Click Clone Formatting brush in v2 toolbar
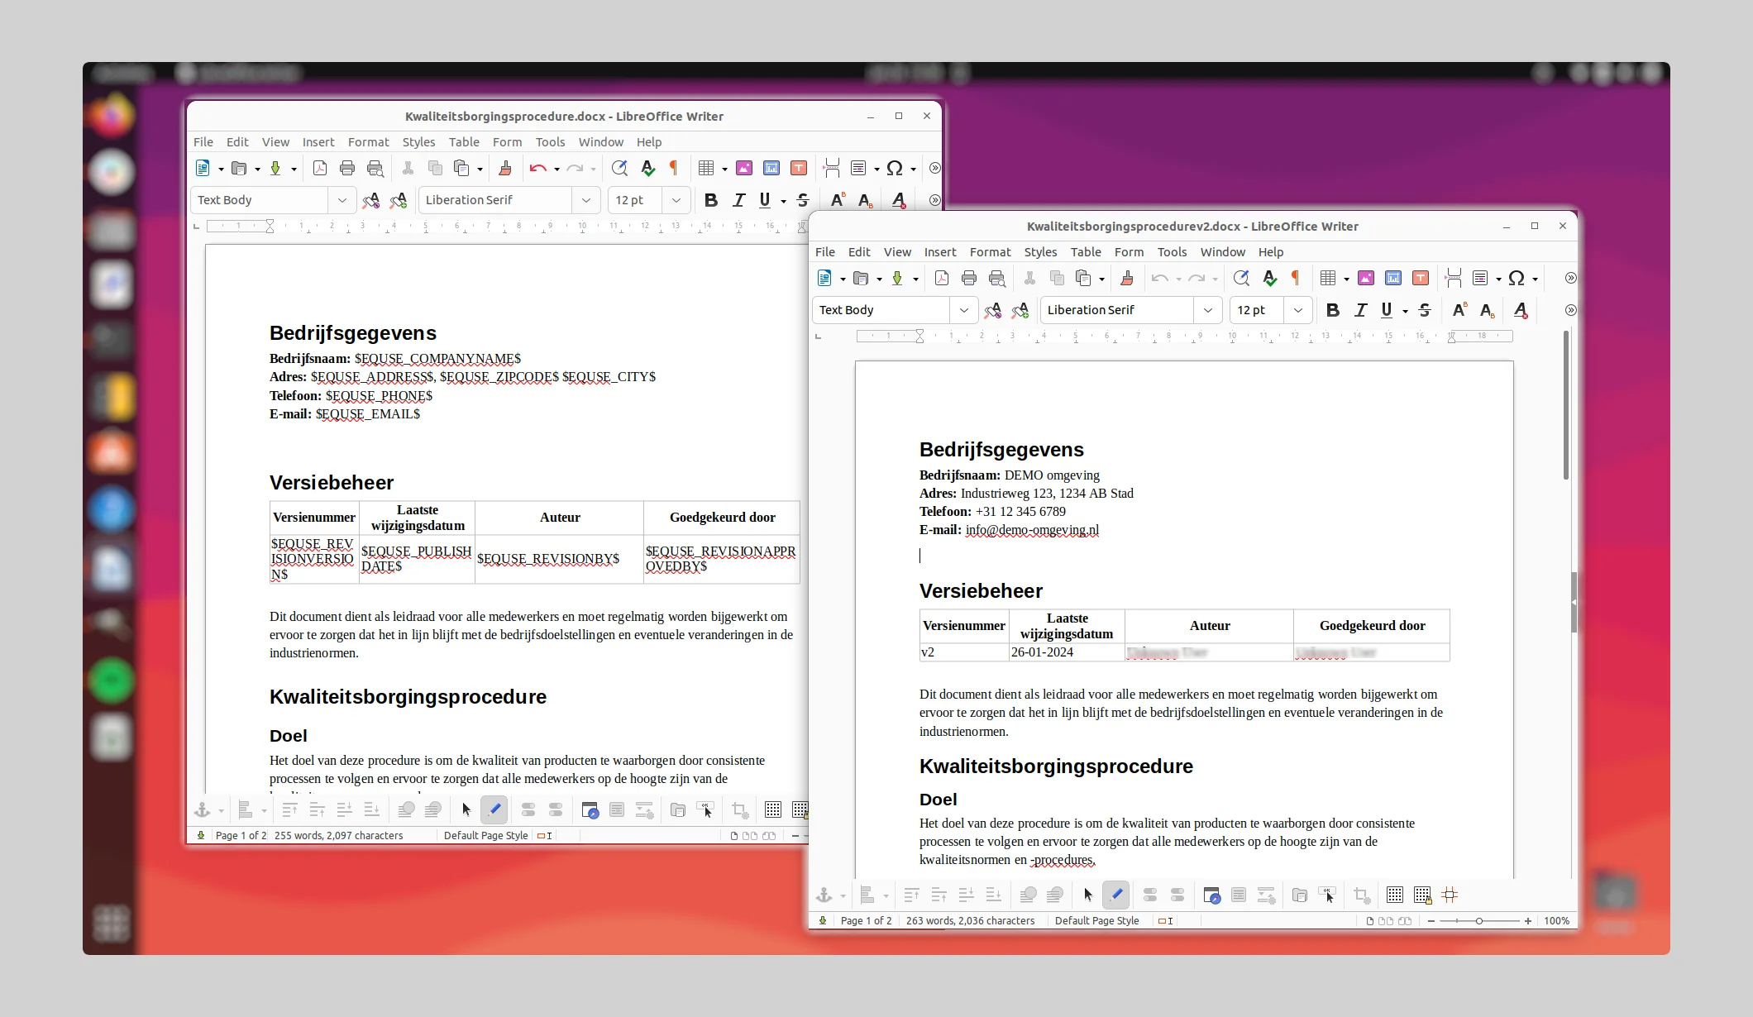The image size is (1753, 1017). coord(1126,279)
